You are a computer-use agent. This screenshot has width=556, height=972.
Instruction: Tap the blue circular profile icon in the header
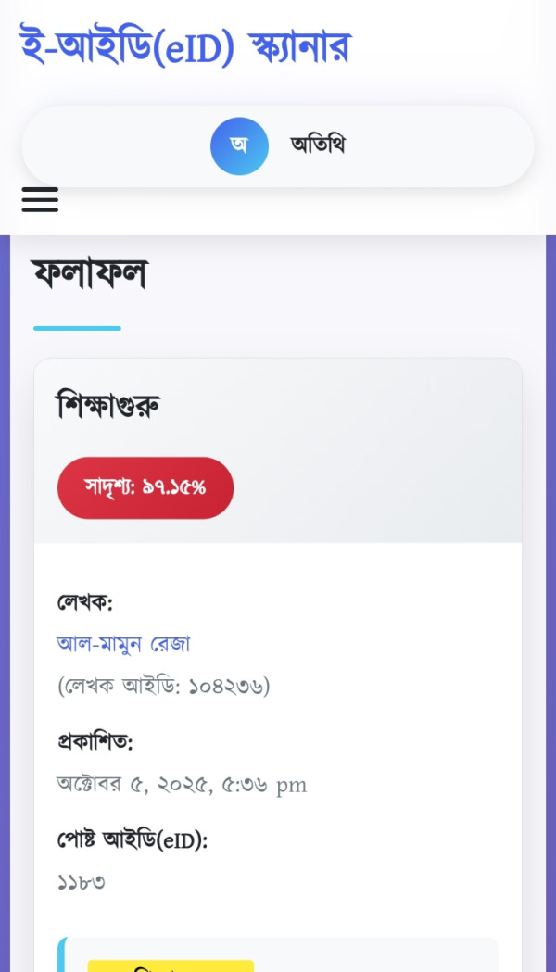239,145
